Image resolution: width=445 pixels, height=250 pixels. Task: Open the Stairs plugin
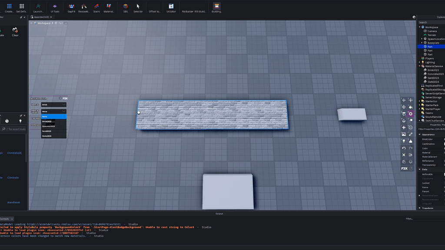point(96,8)
